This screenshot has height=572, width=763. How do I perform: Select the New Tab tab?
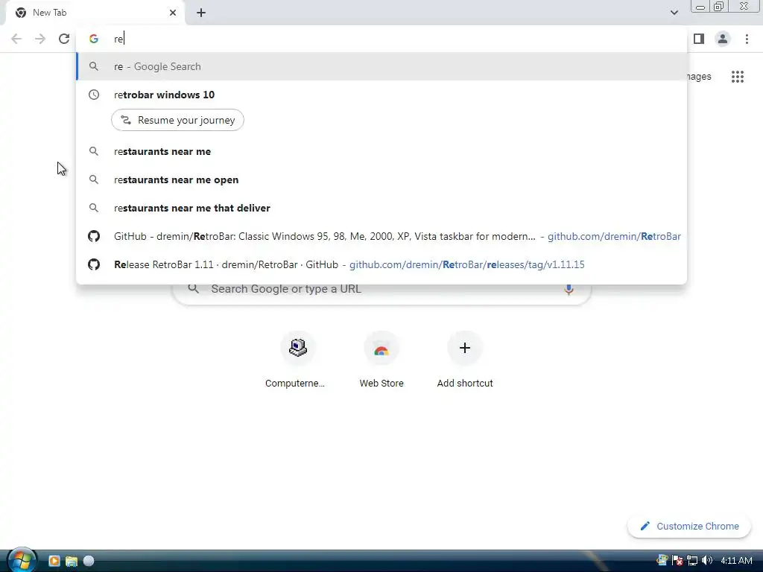[95, 13]
